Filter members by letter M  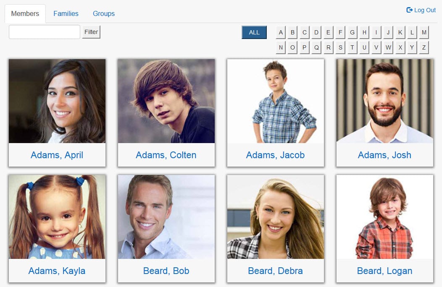(424, 32)
